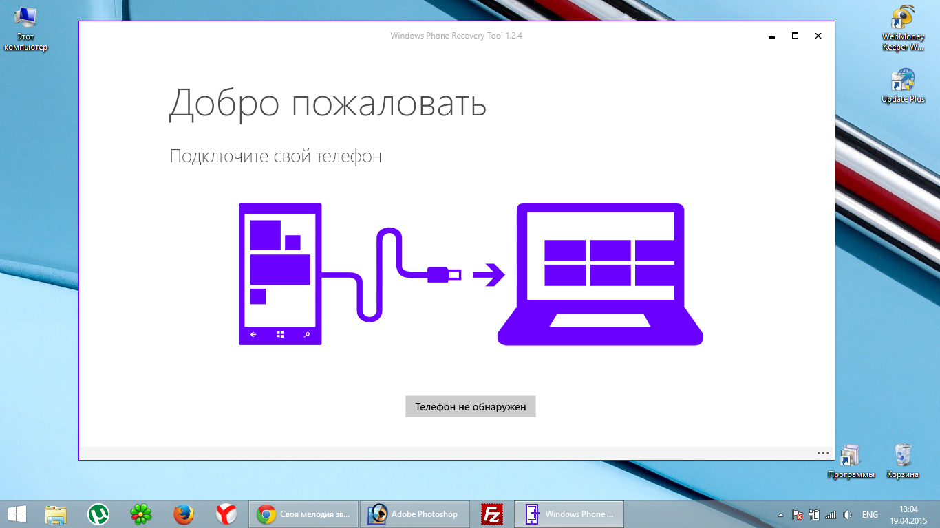Image resolution: width=940 pixels, height=528 pixels.
Task: Open the volume speaker tray icon
Action: click(847, 514)
